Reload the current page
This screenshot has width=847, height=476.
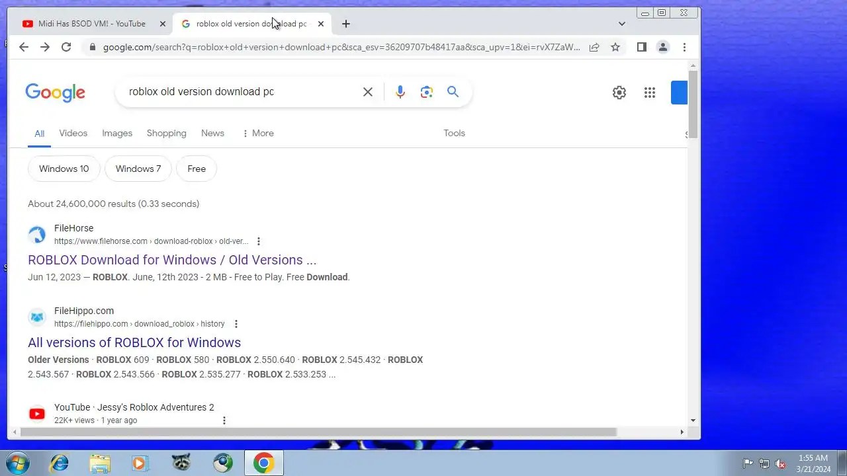coord(66,47)
